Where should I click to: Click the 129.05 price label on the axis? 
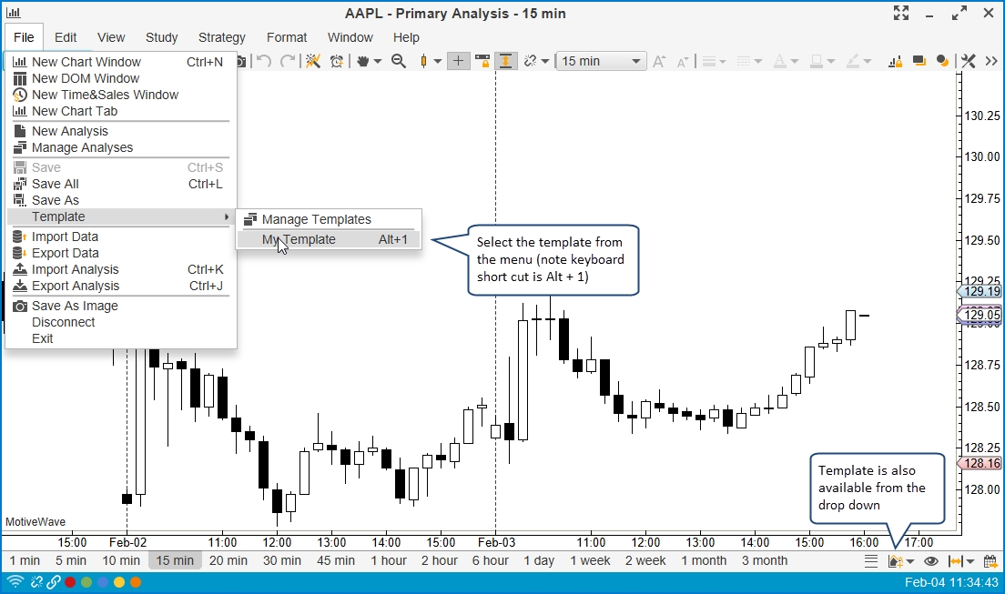(x=980, y=315)
